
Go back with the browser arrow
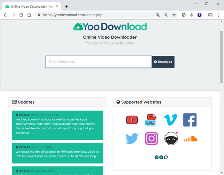(6, 15)
